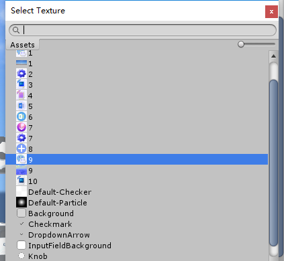
Task: Click the thumbnail size slider handle
Action: (241, 44)
